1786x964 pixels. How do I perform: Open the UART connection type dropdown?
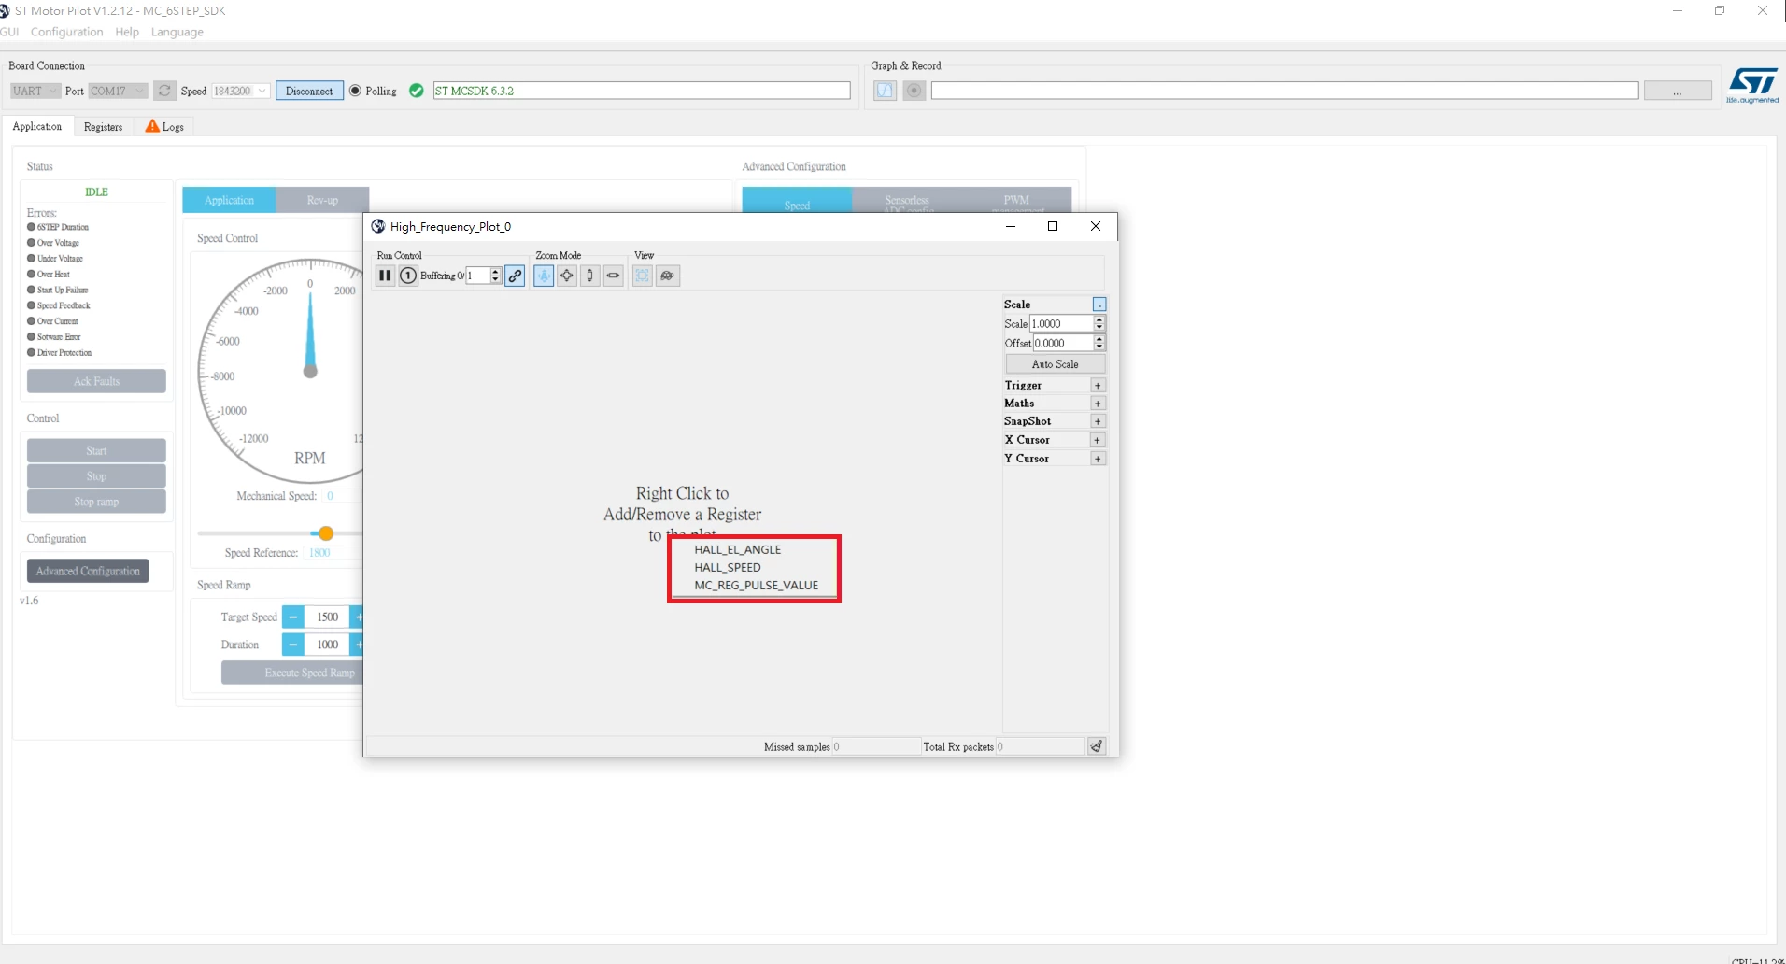(x=35, y=91)
